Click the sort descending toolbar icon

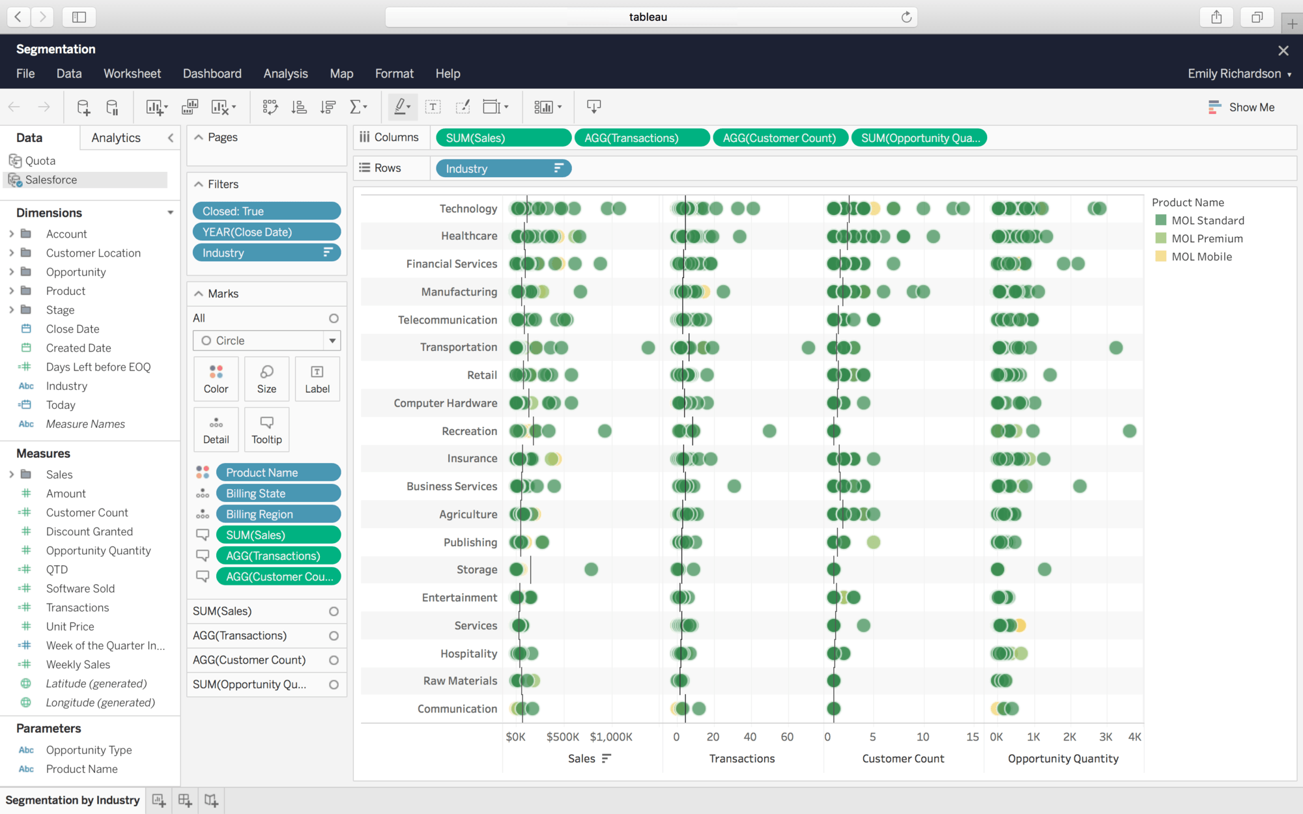click(x=328, y=107)
